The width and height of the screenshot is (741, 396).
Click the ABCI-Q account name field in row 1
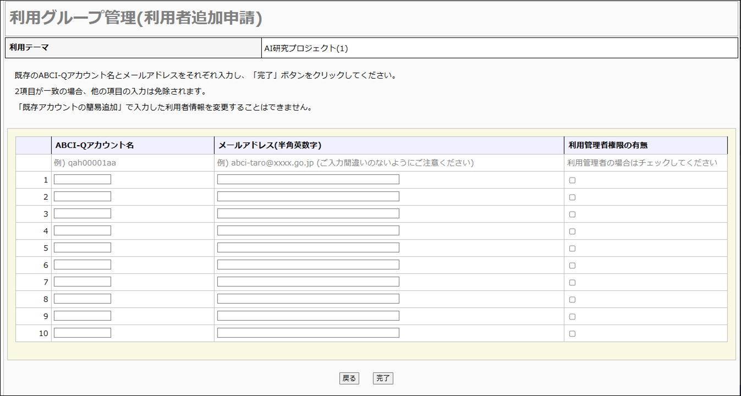(83, 179)
